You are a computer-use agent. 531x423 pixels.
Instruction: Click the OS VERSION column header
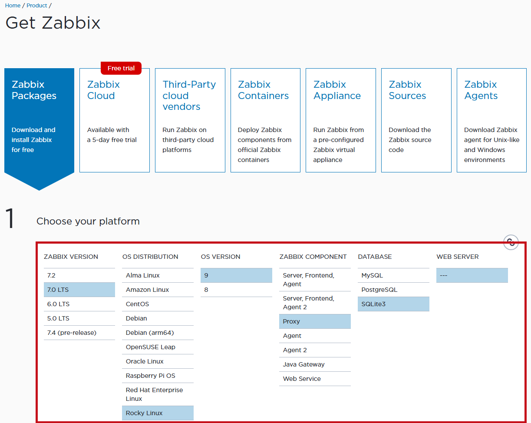[221, 257]
